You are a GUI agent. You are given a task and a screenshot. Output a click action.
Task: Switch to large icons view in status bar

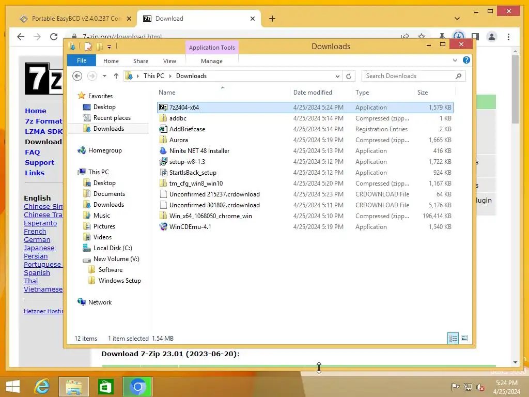[464, 338]
